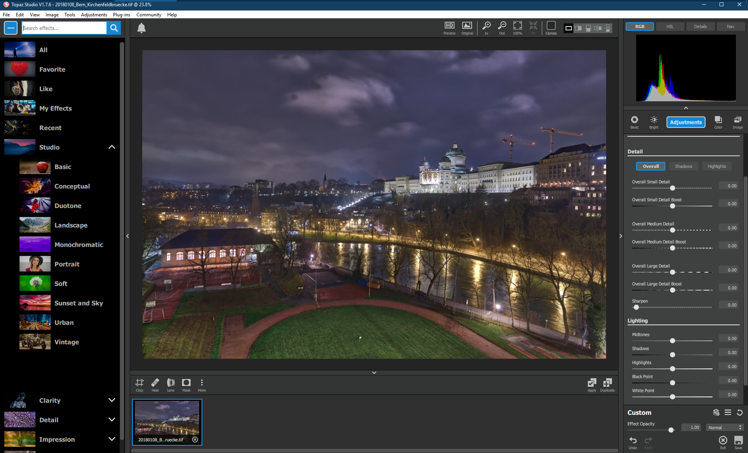Open the Heal tool
The width and height of the screenshot is (748, 453).
[155, 385]
